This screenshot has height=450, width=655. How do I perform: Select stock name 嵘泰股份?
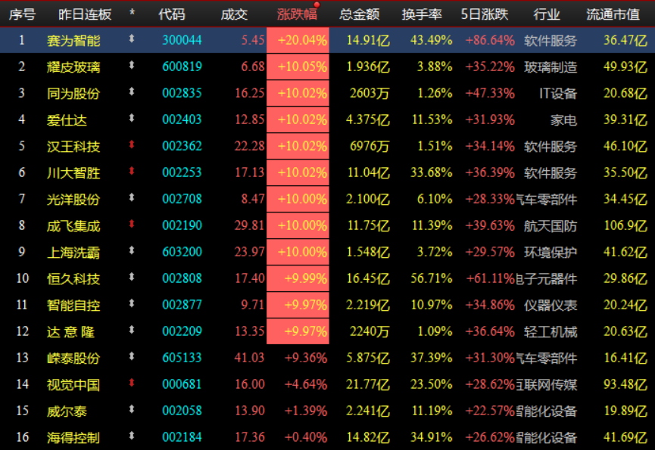tap(73, 358)
